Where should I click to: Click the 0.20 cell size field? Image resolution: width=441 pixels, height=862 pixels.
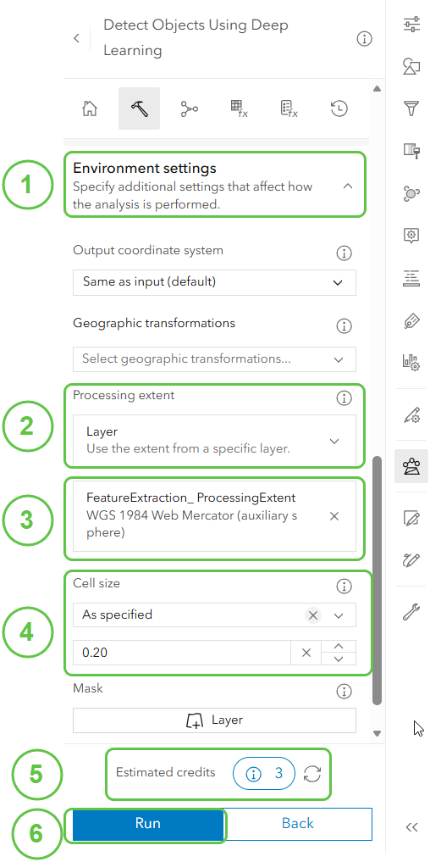pos(182,653)
